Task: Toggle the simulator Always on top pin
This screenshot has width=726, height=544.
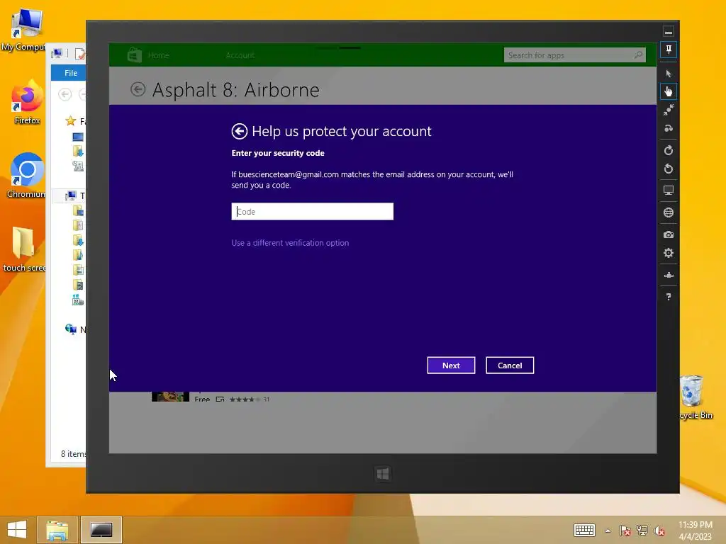Action: [x=668, y=50]
